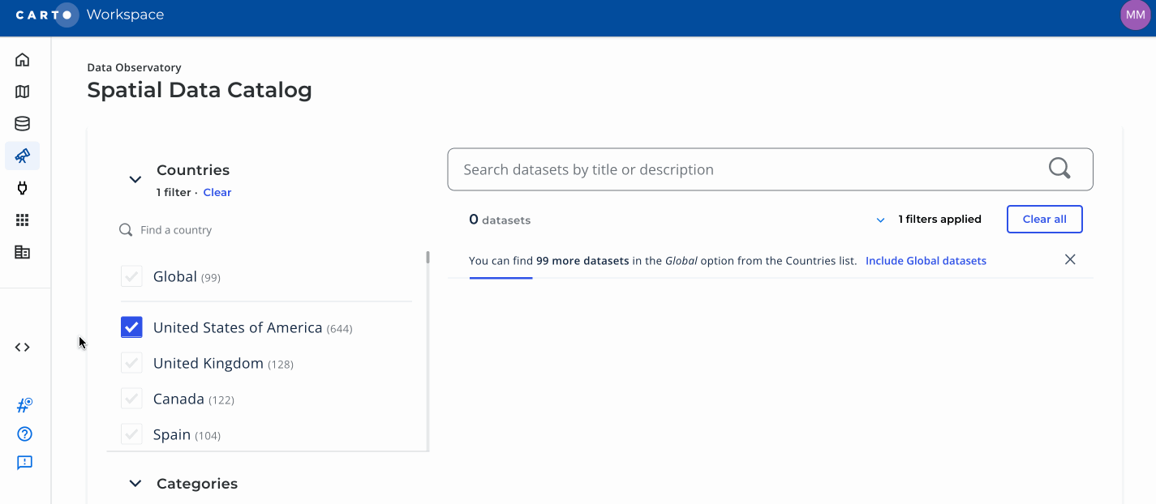Open the MM user avatar menu

(1135, 15)
